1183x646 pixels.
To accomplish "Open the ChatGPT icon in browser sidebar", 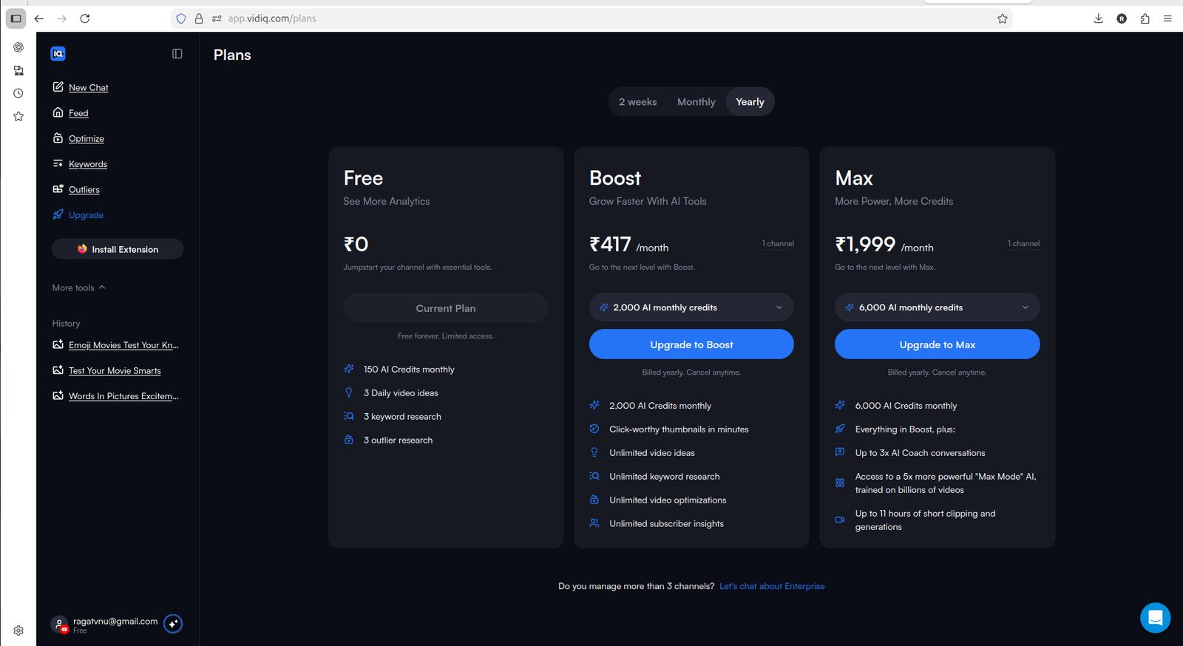I will [x=18, y=47].
